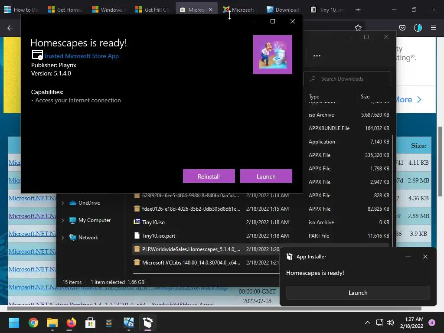Open Google Chrome from the taskbar
Screen dimensions: 444x333
[x=33, y=323]
